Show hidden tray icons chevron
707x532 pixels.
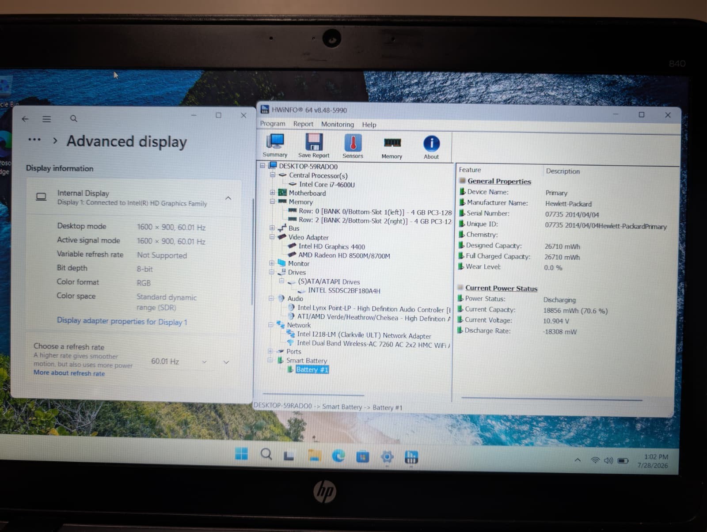pos(577,460)
